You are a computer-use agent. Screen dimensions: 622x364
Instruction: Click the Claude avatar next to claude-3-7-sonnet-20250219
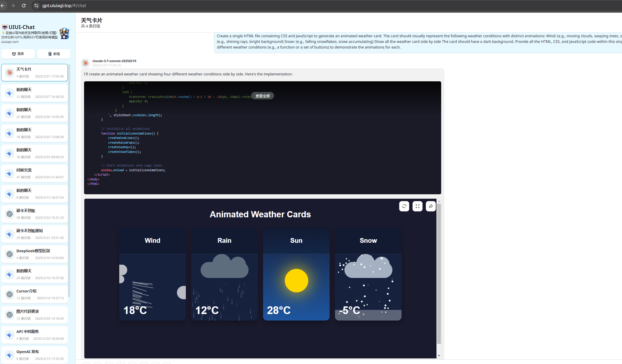(86, 63)
